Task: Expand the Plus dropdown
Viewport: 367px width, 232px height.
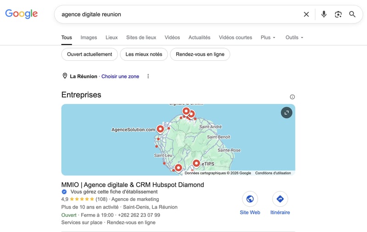Action: pyautogui.click(x=268, y=38)
